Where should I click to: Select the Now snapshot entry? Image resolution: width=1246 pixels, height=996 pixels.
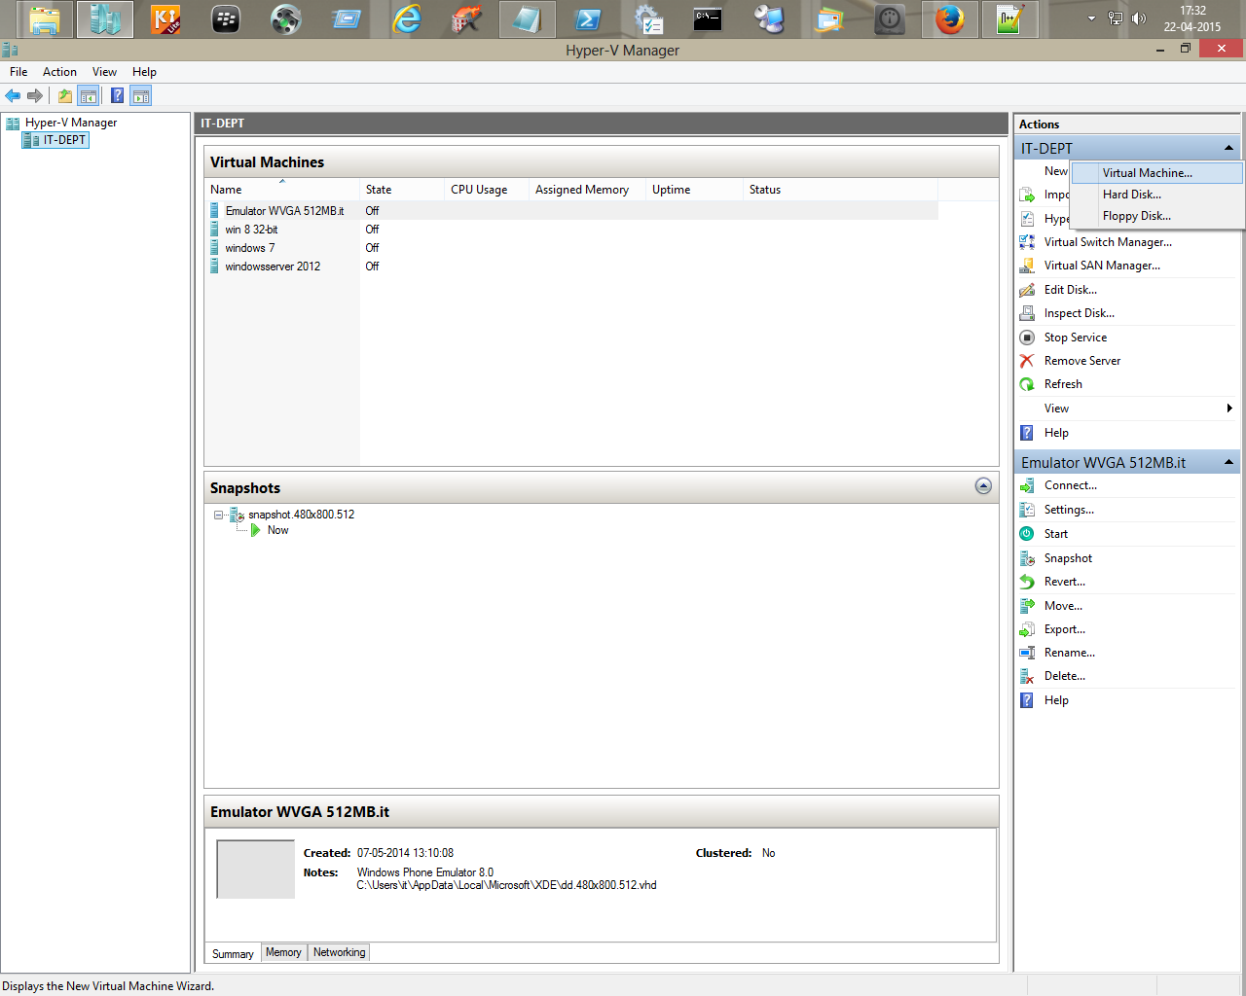[x=277, y=530]
